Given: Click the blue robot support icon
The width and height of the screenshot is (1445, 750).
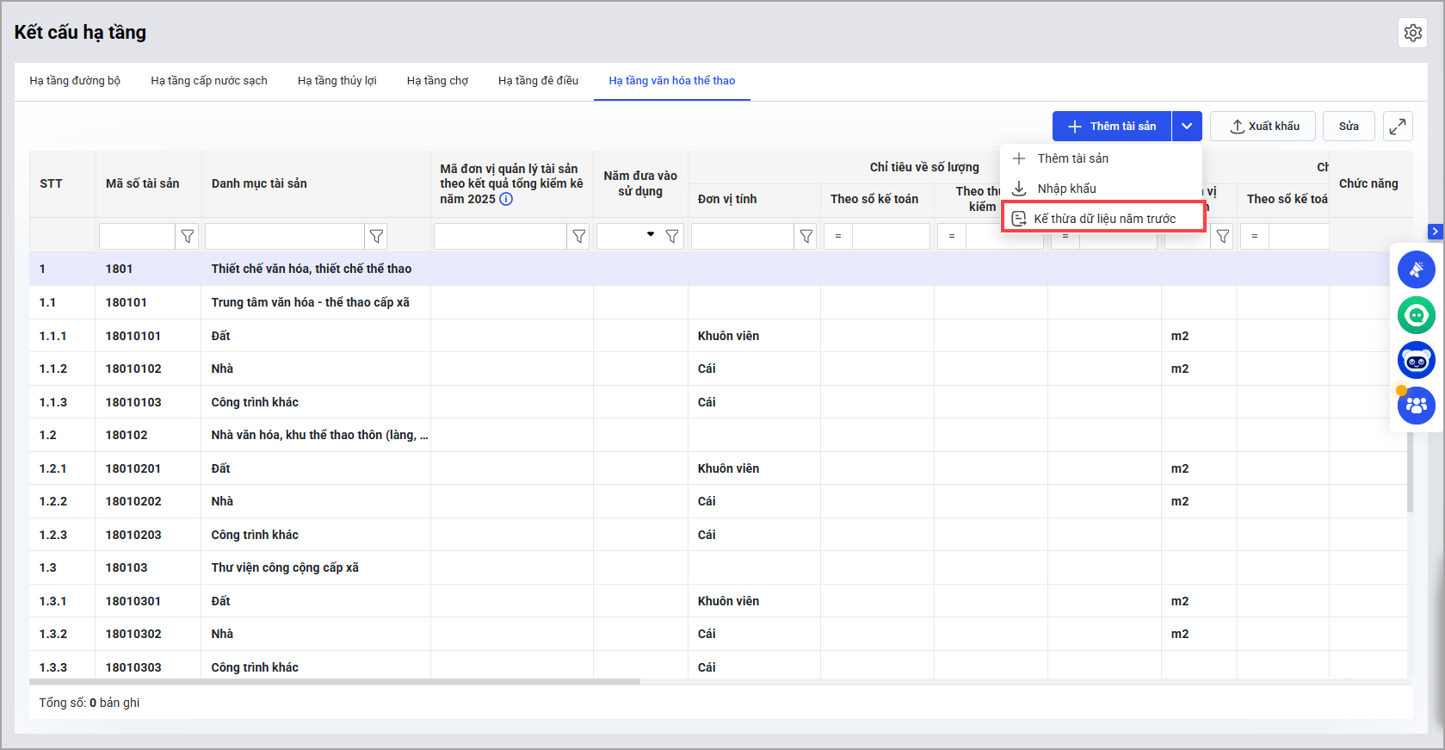Looking at the screenshot, I should coord(1416,360).
